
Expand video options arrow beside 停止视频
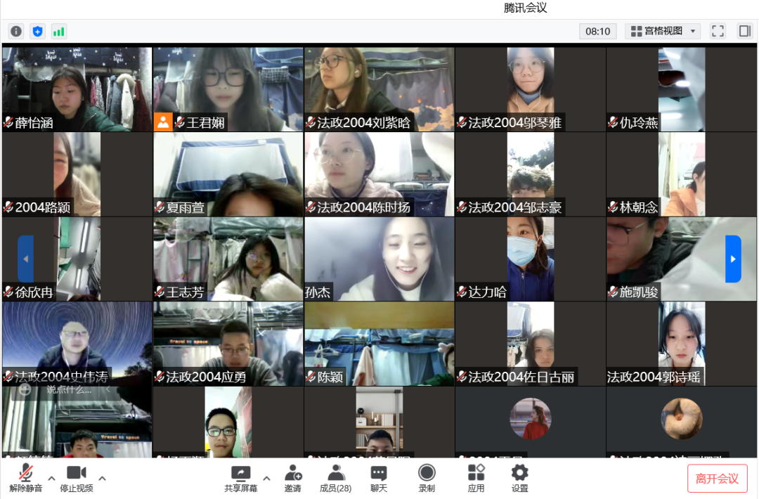pyautogui.click(x=102, y=479)
